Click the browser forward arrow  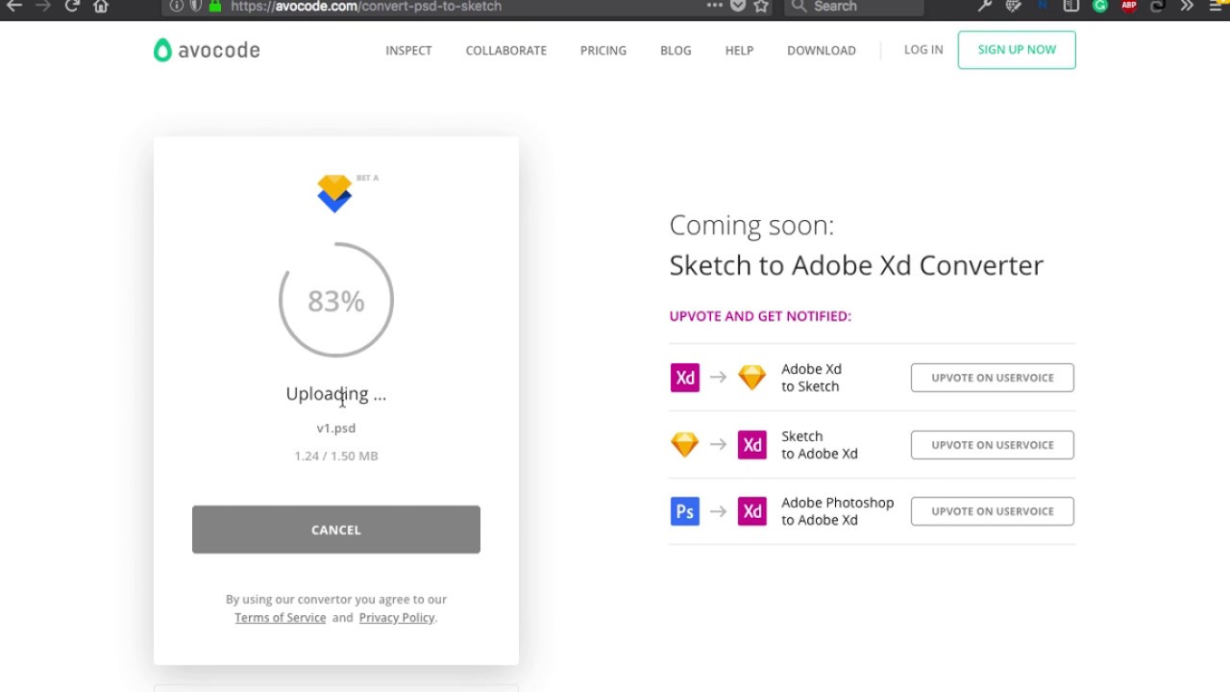pos(42,6)
